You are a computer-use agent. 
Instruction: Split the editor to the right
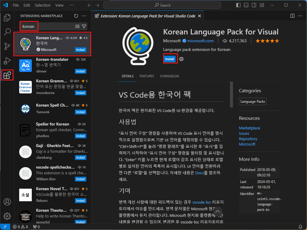tap(292, 16)
